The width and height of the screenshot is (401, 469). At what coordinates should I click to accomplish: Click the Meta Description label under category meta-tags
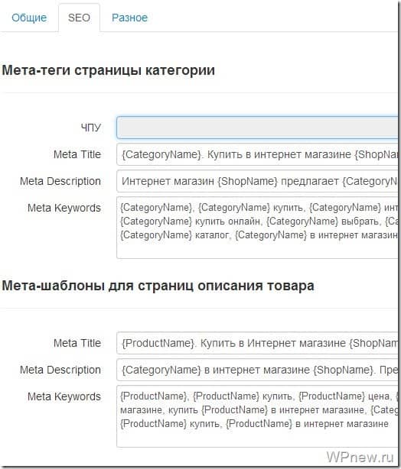(x=60, y=181)
